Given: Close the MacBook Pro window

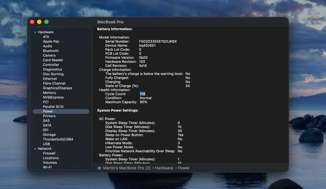Looking at the screenshot, I should point(32,22).
